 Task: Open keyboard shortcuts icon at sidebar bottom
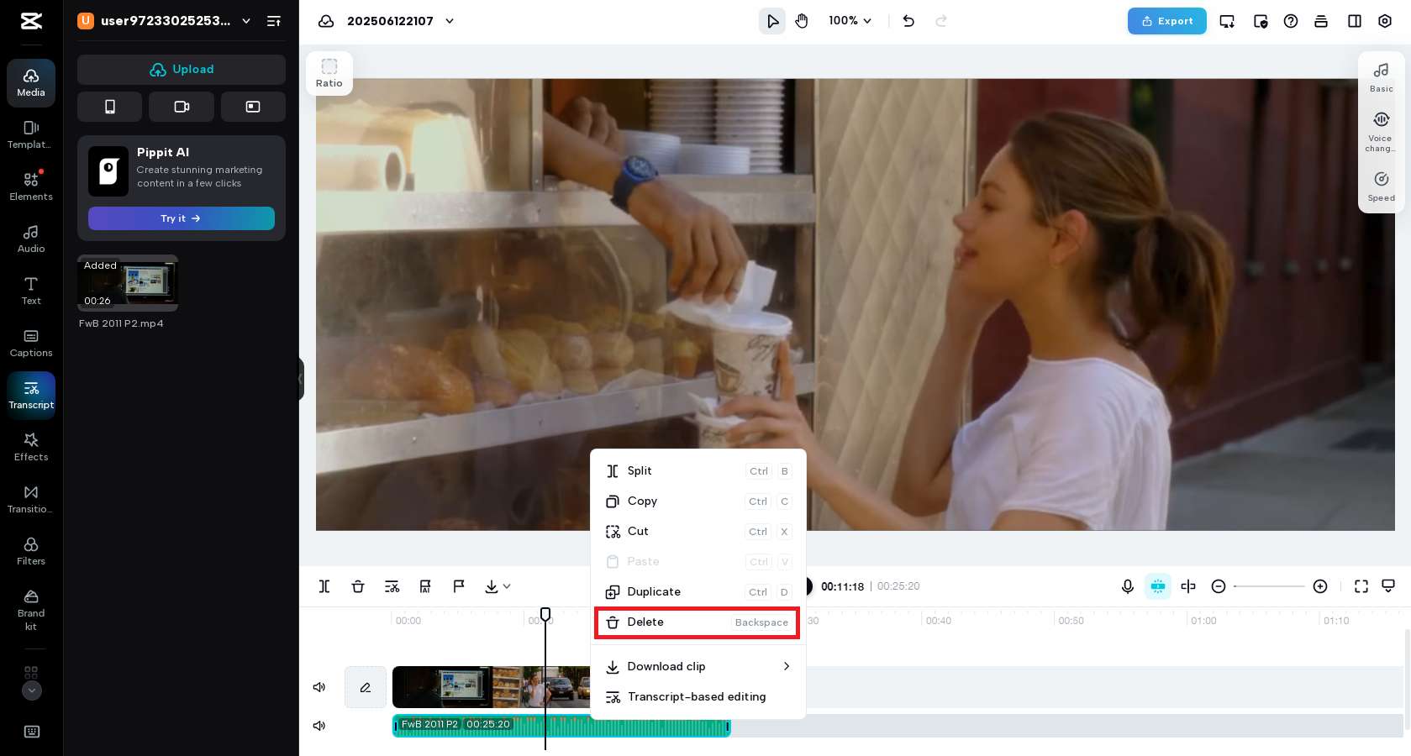click(32, 732)
